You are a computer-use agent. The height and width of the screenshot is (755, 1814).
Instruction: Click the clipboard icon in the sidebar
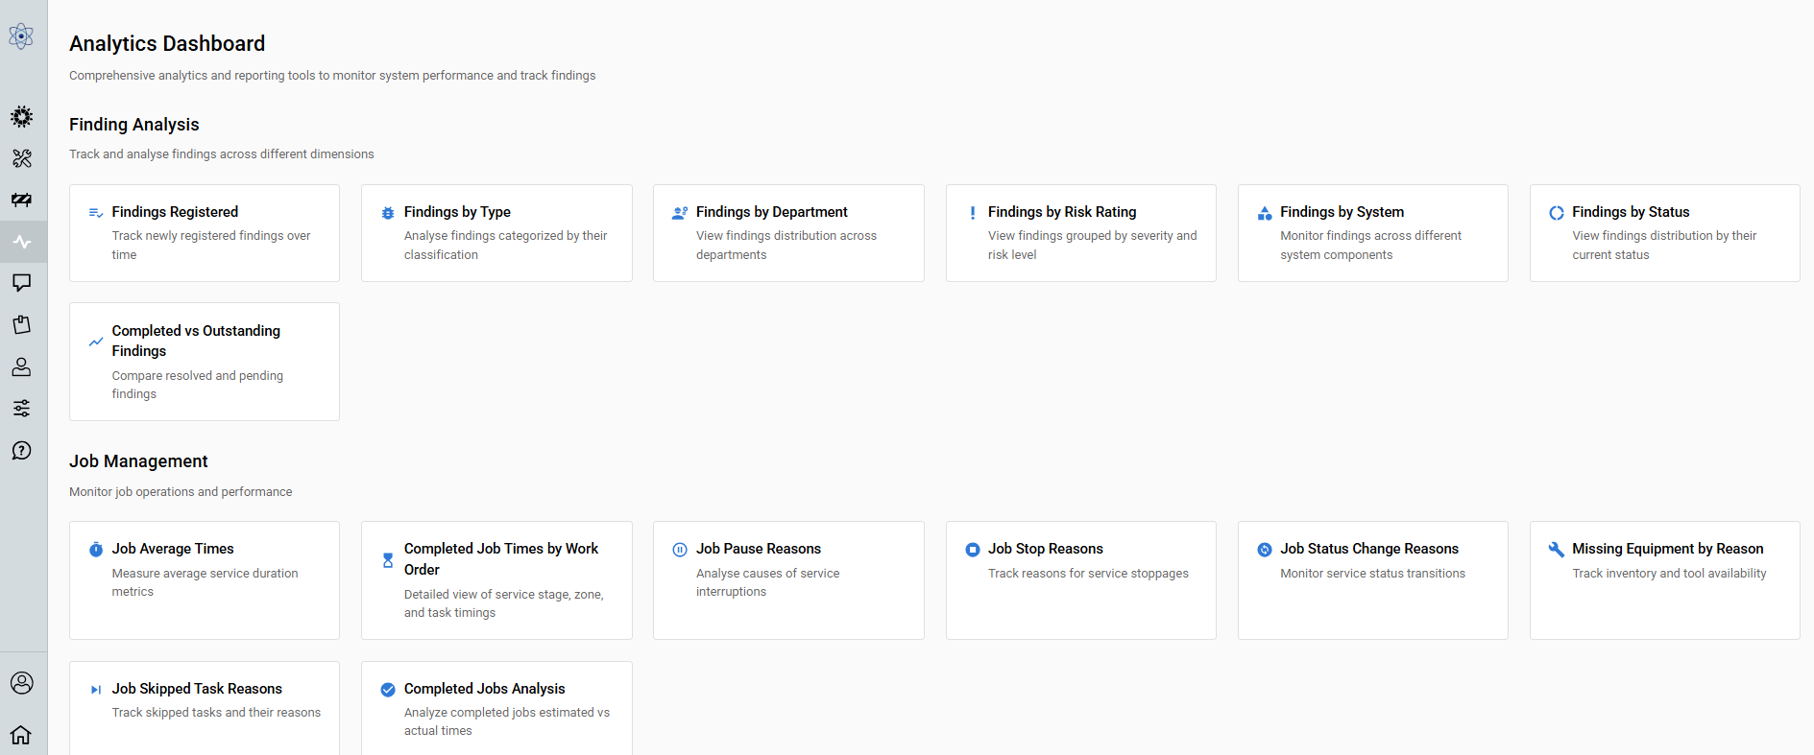pos(21,324)
